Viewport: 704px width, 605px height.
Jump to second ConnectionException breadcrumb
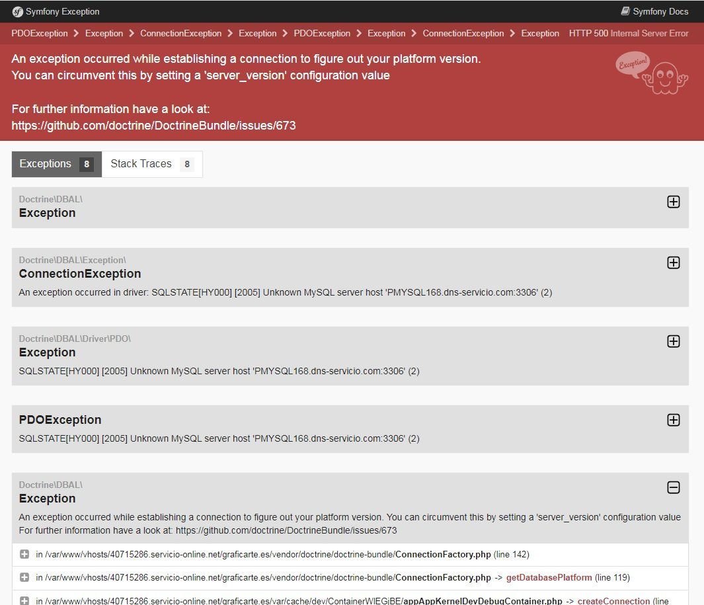pos(463,33)
